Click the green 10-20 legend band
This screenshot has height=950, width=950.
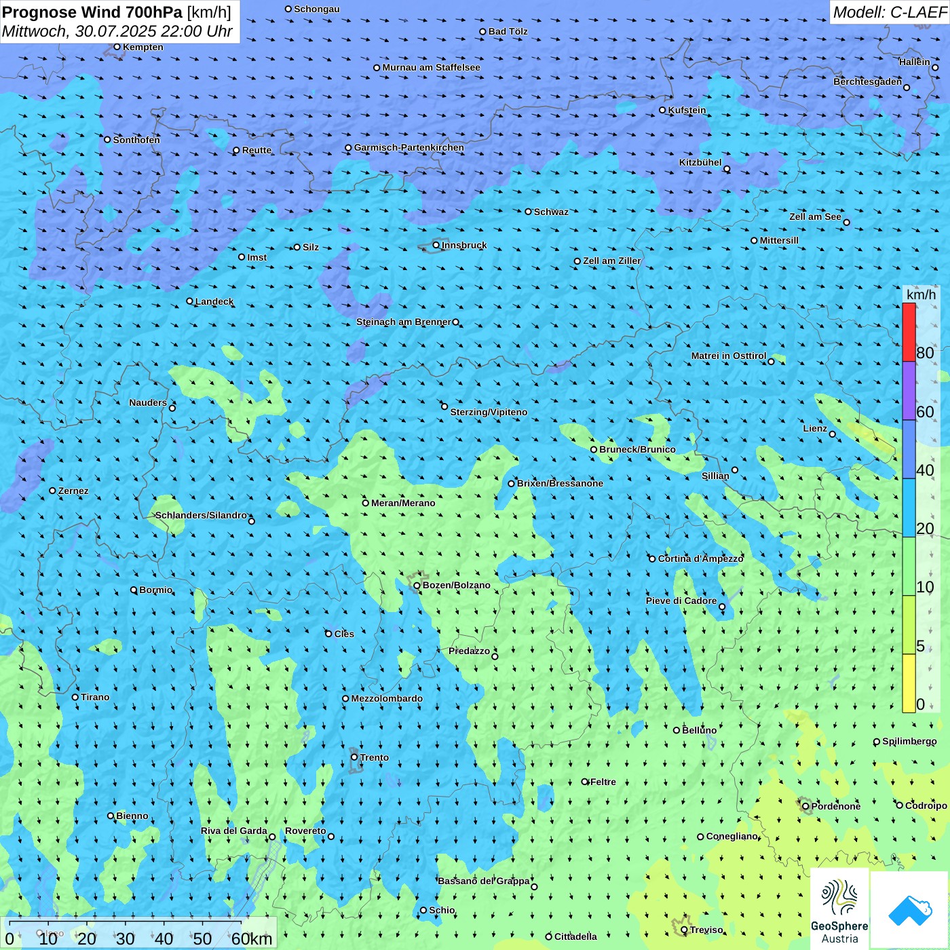[x=909, y=566]
